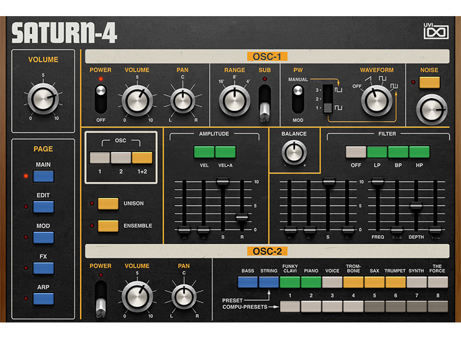This screenshot has width=461, height=338.
Task: Toggle the amplitude VEL button
Action: (204, 152)
